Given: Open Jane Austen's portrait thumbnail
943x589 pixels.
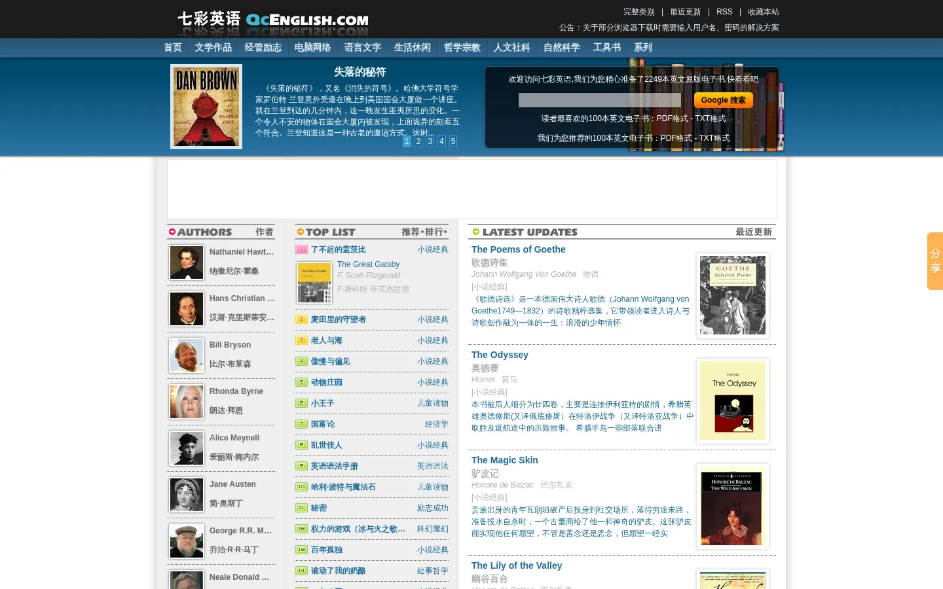Looking at the screenshot, I should click(187, 495).
